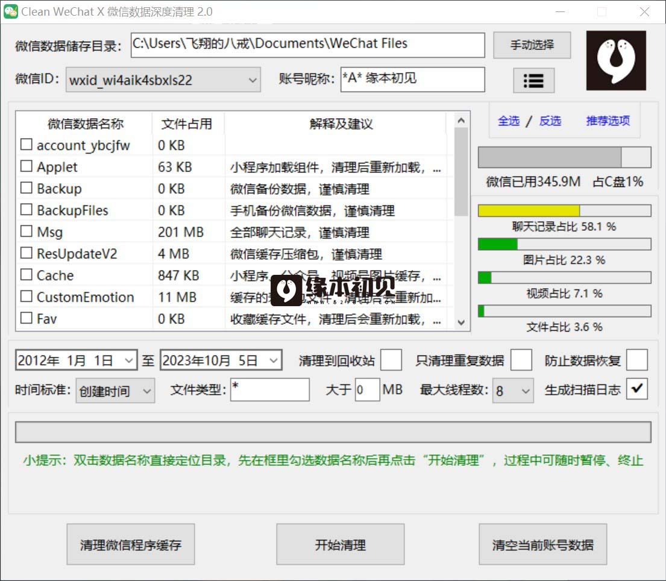Click the 清空当前账号数据 button
Screen dimensions: 666x581
tap(543, 544)
